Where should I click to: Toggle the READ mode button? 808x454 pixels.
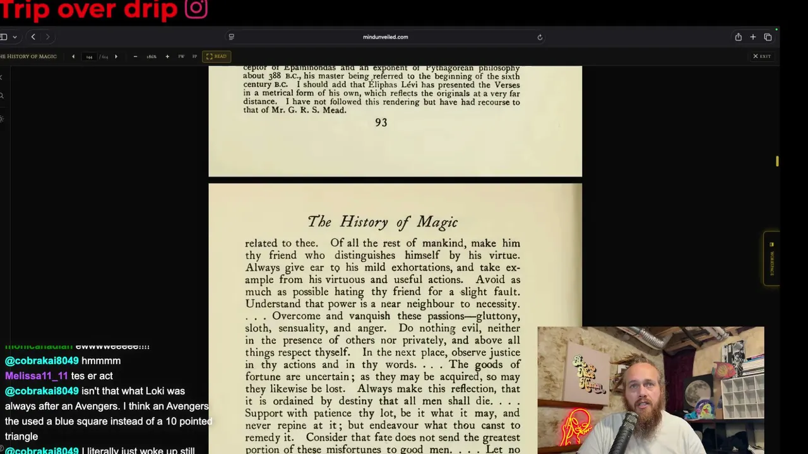point(216,56)
